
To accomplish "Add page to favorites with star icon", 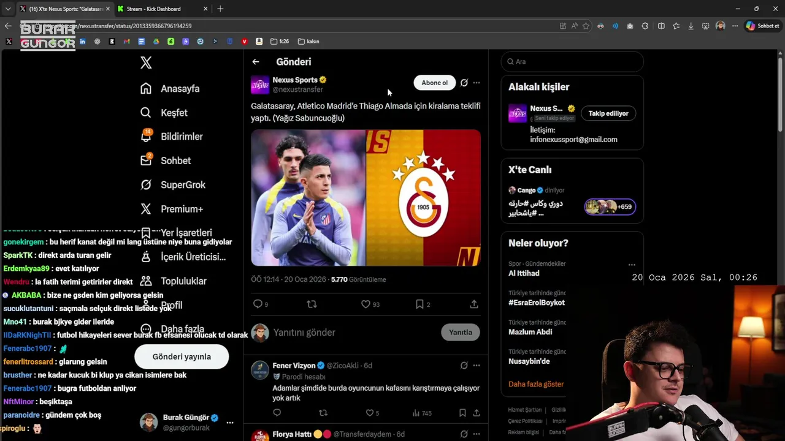I will [x=586, y=26].
